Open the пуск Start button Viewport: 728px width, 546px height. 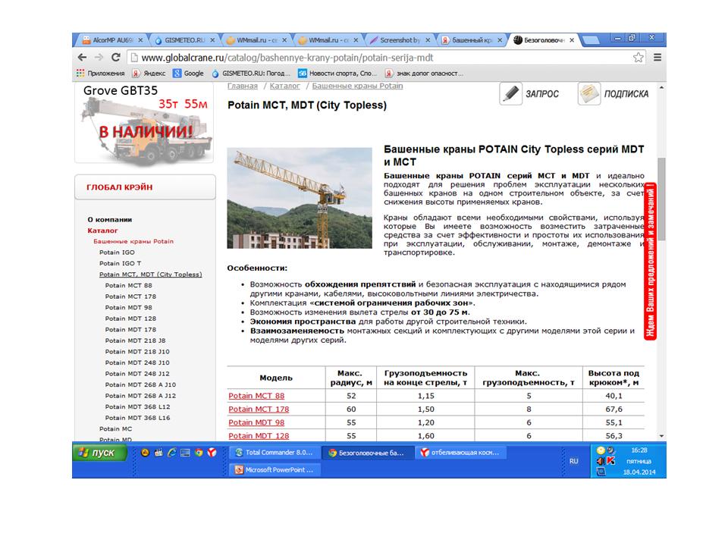click(x=99, y=453)
